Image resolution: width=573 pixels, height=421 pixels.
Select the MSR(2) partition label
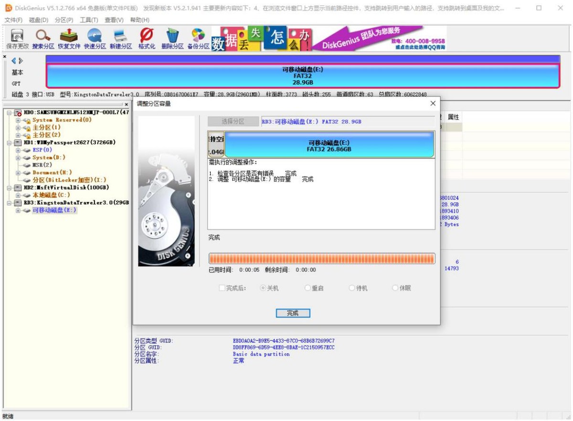click(x=42, y=165)
